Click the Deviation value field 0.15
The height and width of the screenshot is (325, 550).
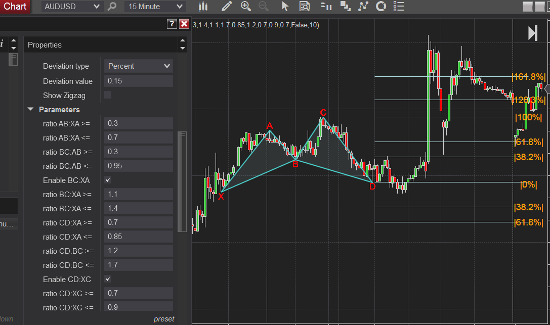pos(138,81)
